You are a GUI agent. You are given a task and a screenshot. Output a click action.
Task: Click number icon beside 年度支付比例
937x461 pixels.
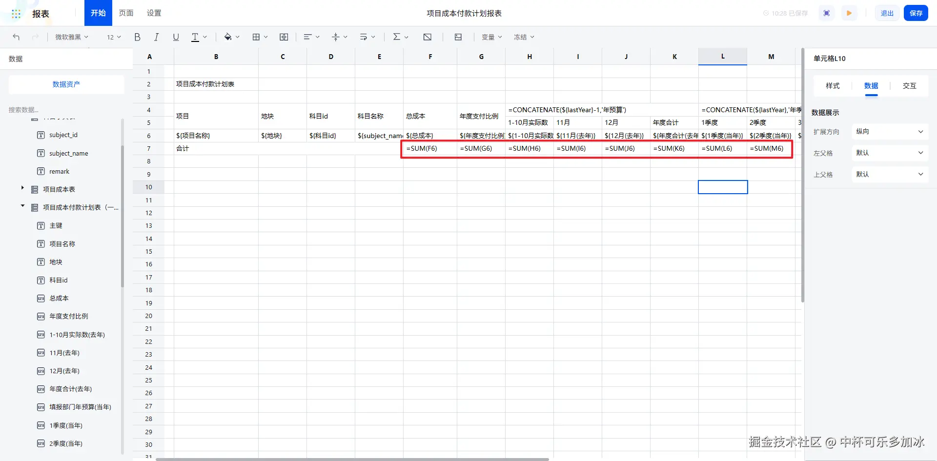(41, 317)
